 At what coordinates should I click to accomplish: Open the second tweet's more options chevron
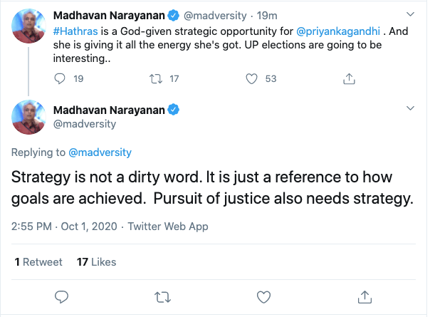tap(409, 108)
